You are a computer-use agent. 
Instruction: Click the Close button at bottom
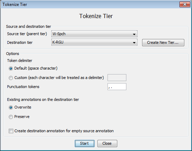click(x=107, y=143)
